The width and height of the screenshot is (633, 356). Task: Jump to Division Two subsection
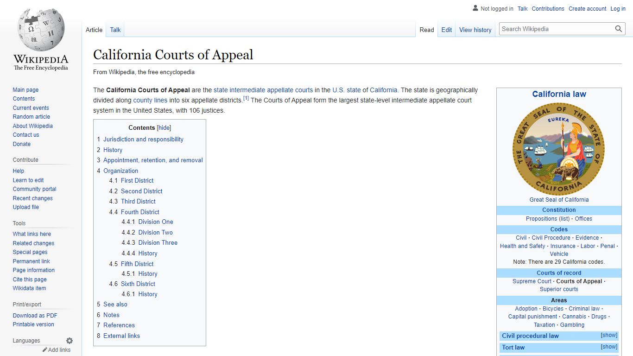[x=155, y=233]
